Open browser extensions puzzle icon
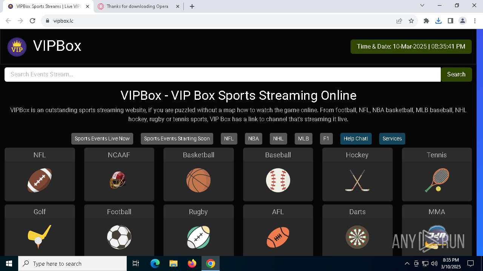The image size is (483, 271). [x=426, y=21]
